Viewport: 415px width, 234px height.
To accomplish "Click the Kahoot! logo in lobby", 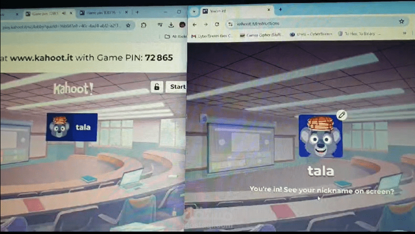I will (x=73, y=88).
